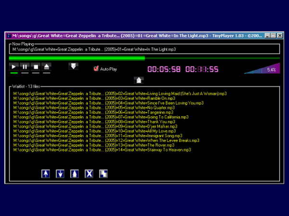
Task: Click the remaining time display ending :55
Action: tap(202, 69)
